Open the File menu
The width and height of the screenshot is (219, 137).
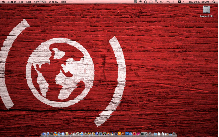[21, 2]
